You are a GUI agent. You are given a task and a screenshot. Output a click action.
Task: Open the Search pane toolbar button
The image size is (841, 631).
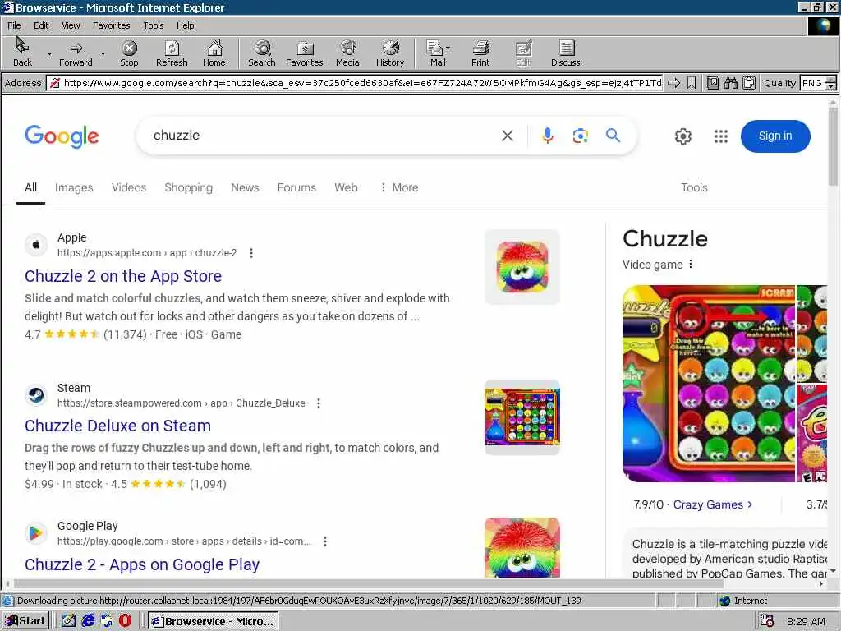coord(262,53)
